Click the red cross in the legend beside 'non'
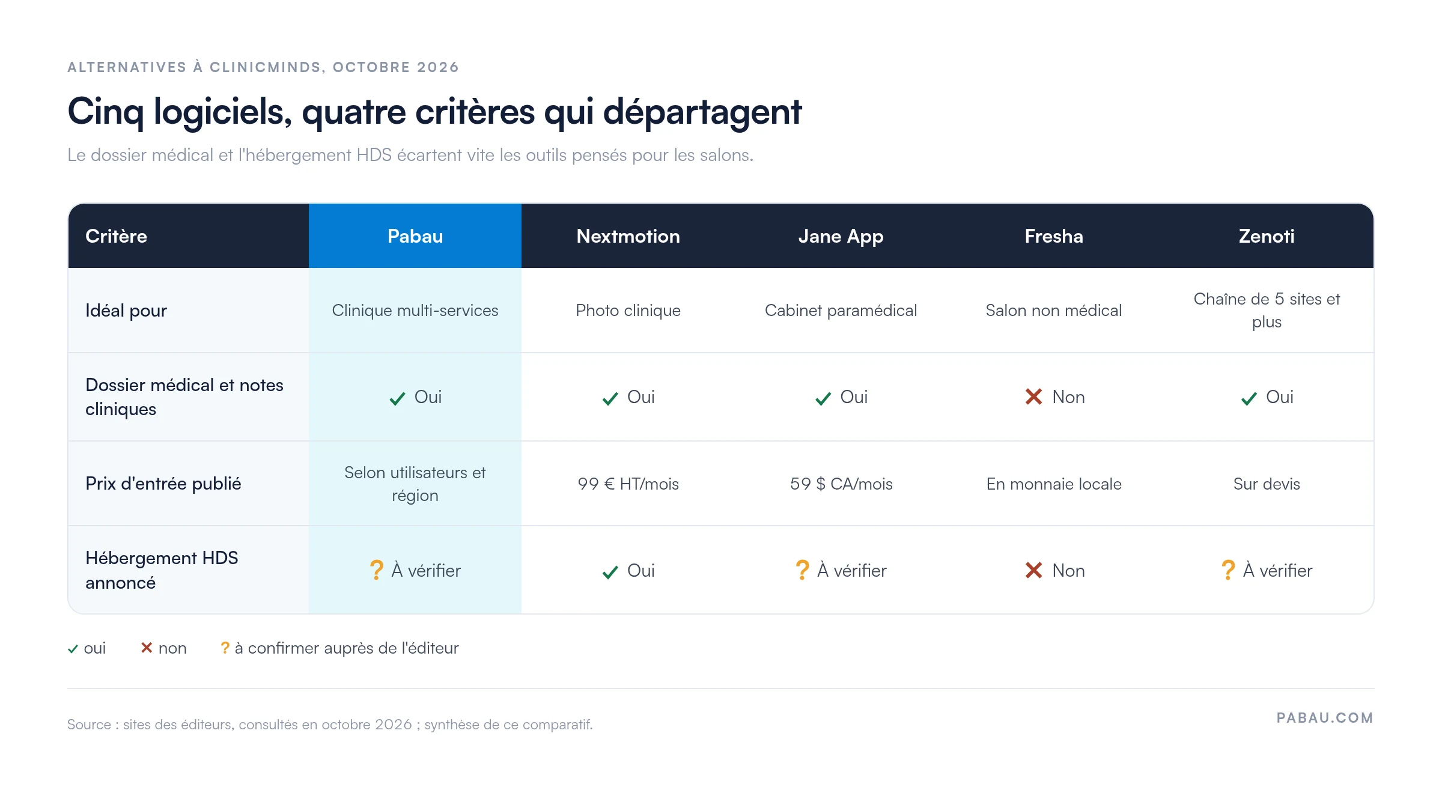Image resolution: width=1442 pixels, height=799 pixels. (x=146, y=648)
